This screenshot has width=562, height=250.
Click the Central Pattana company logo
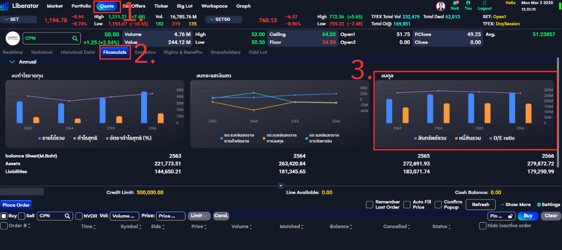(13, 38)
